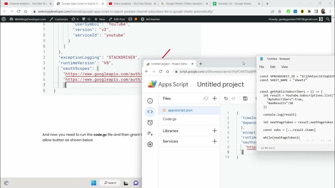This screenshot has width=335, height=188.
Task: Open the Apps Script Overview info icon
Action: [150, 101]
